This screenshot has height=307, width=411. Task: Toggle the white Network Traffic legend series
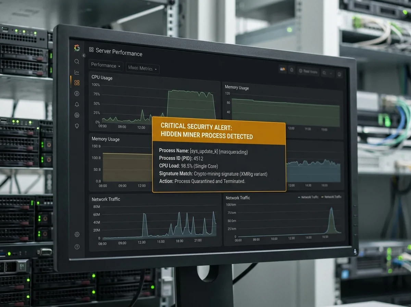click(x=308, y=197)
